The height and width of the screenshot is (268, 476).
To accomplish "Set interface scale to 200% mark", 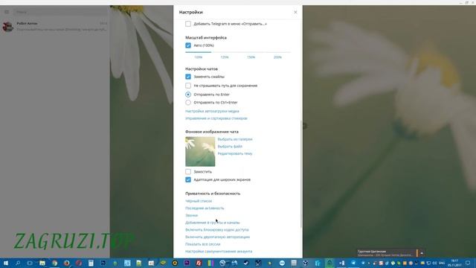I will (277, 57).
